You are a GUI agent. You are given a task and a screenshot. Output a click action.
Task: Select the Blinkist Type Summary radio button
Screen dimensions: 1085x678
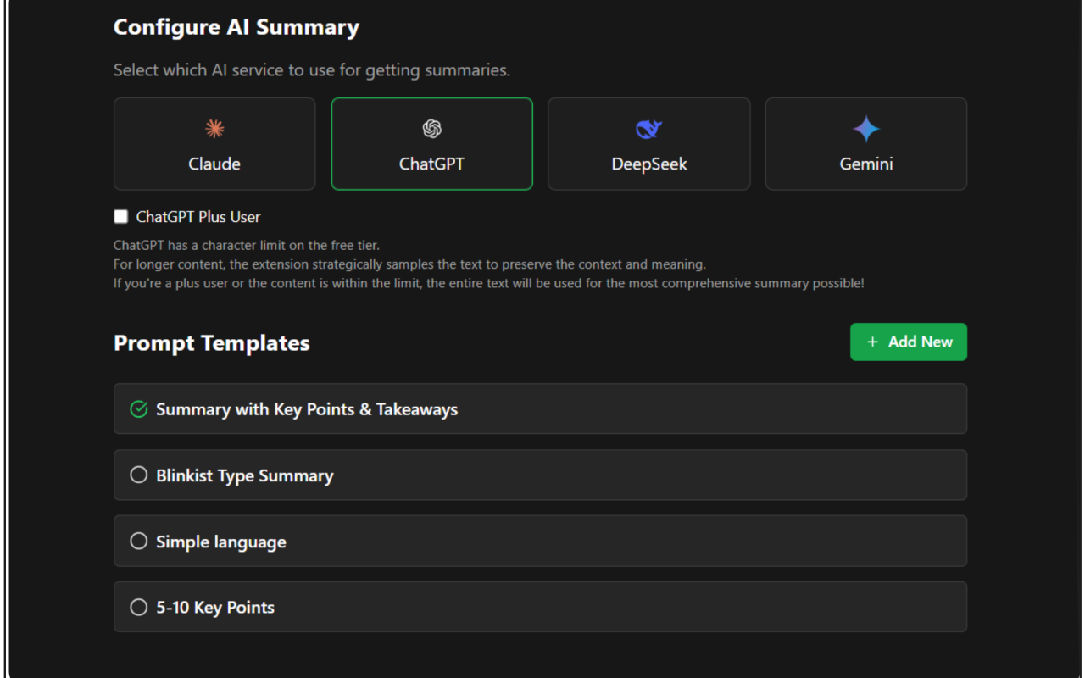pyautogui.click(x=139, y=475)
